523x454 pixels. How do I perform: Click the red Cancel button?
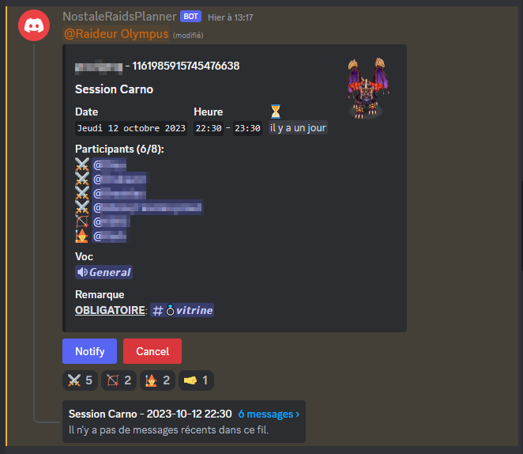(x=152, y=351)
